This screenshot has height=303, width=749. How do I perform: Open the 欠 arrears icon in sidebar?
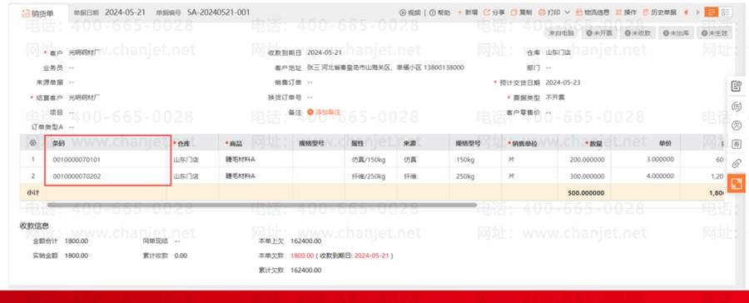[737, 125]
